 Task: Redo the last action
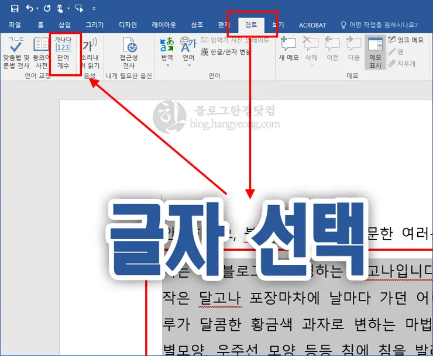47,9
